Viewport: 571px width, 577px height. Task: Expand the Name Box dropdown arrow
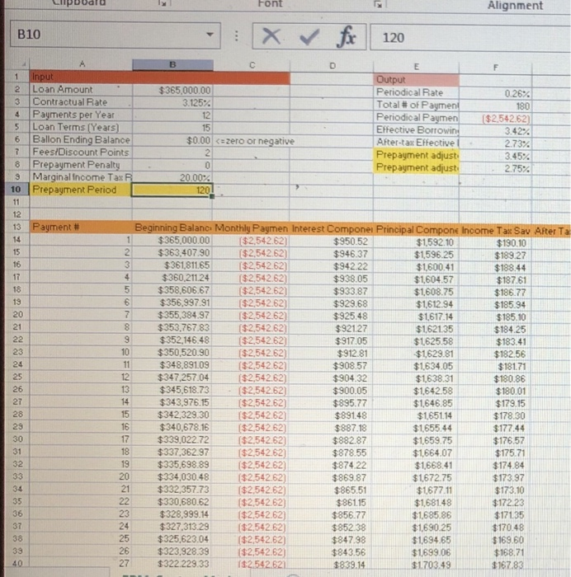(210, 35)
